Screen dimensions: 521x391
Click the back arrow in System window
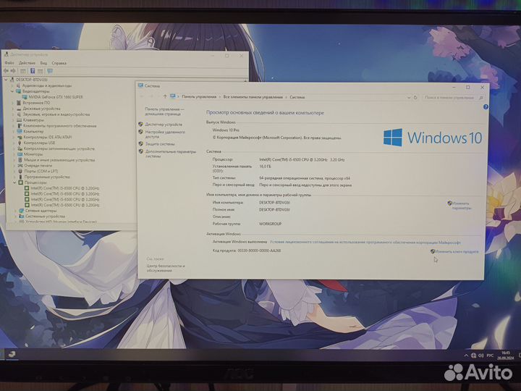tap(142, 97)
